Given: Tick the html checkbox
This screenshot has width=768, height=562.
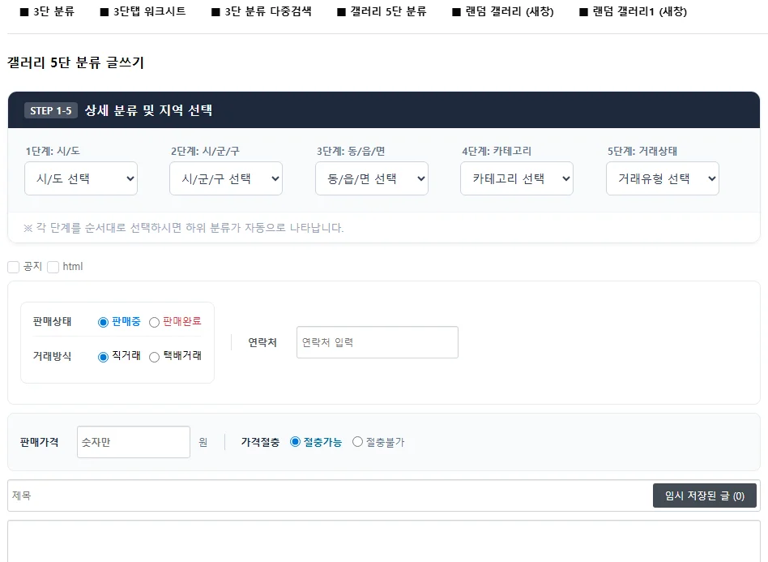Looking at the screenshot, I should pyautogui.click(x=53, y=267).
